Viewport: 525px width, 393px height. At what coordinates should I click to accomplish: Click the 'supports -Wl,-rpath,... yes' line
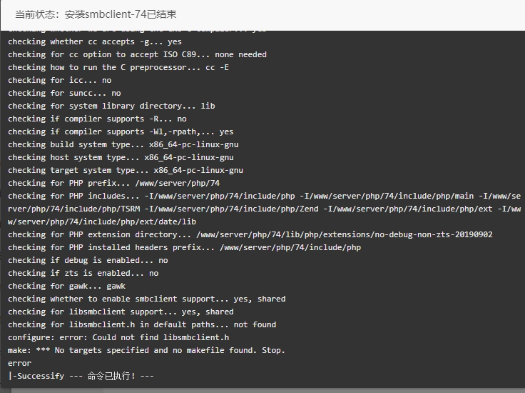point(121,131)
